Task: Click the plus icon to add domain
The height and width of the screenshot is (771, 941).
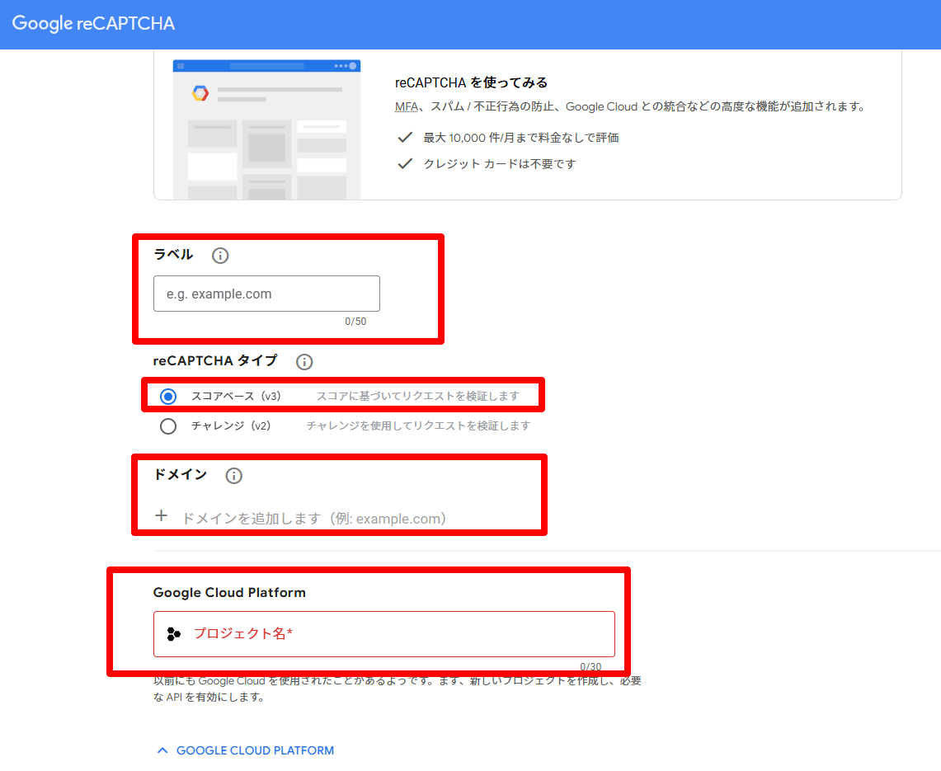Action: point(162,516)
